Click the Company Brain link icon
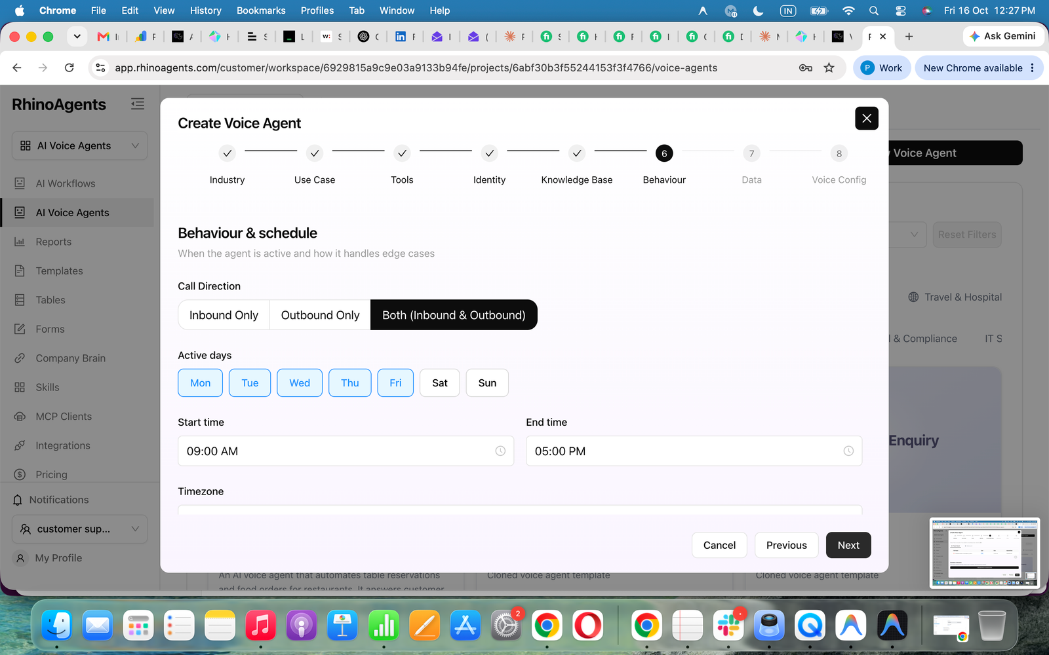 pyautogui.click(x=20, y=358)
